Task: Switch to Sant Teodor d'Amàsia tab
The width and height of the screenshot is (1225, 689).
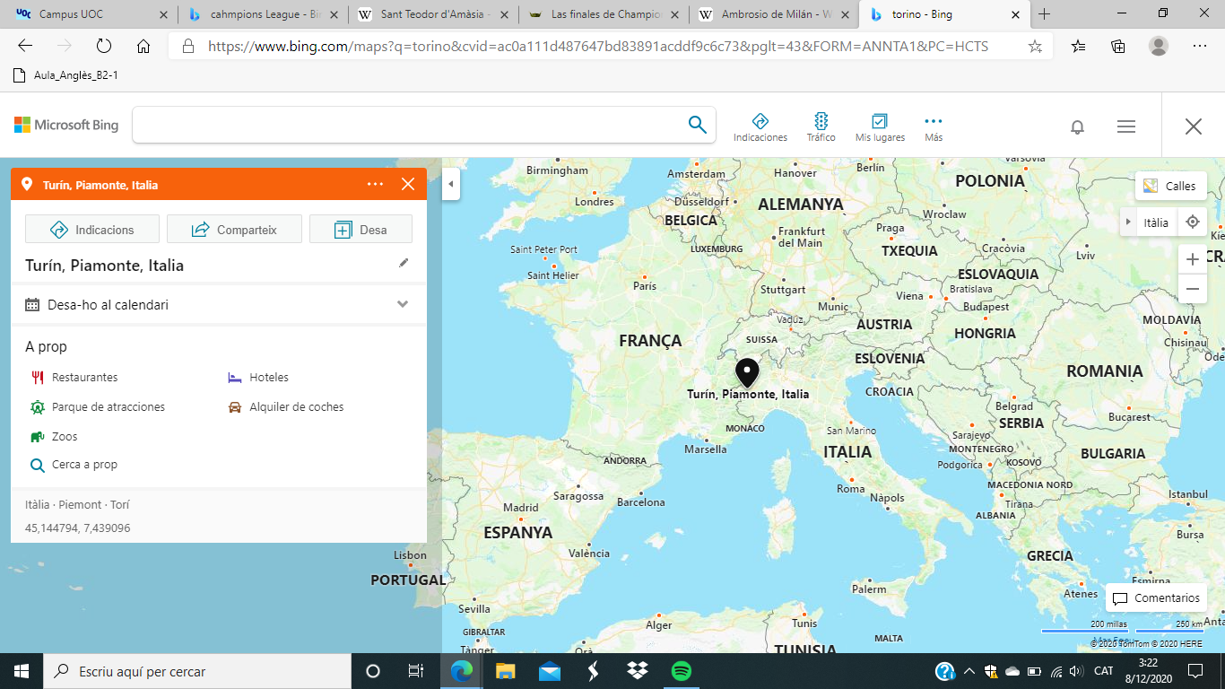Action: [x=433, y=14]
